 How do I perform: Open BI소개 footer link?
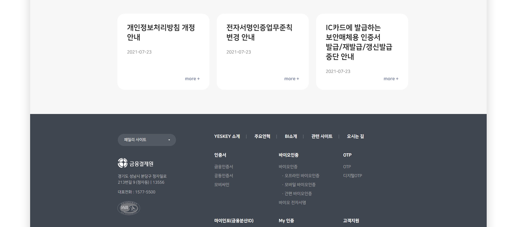[291, 136]
